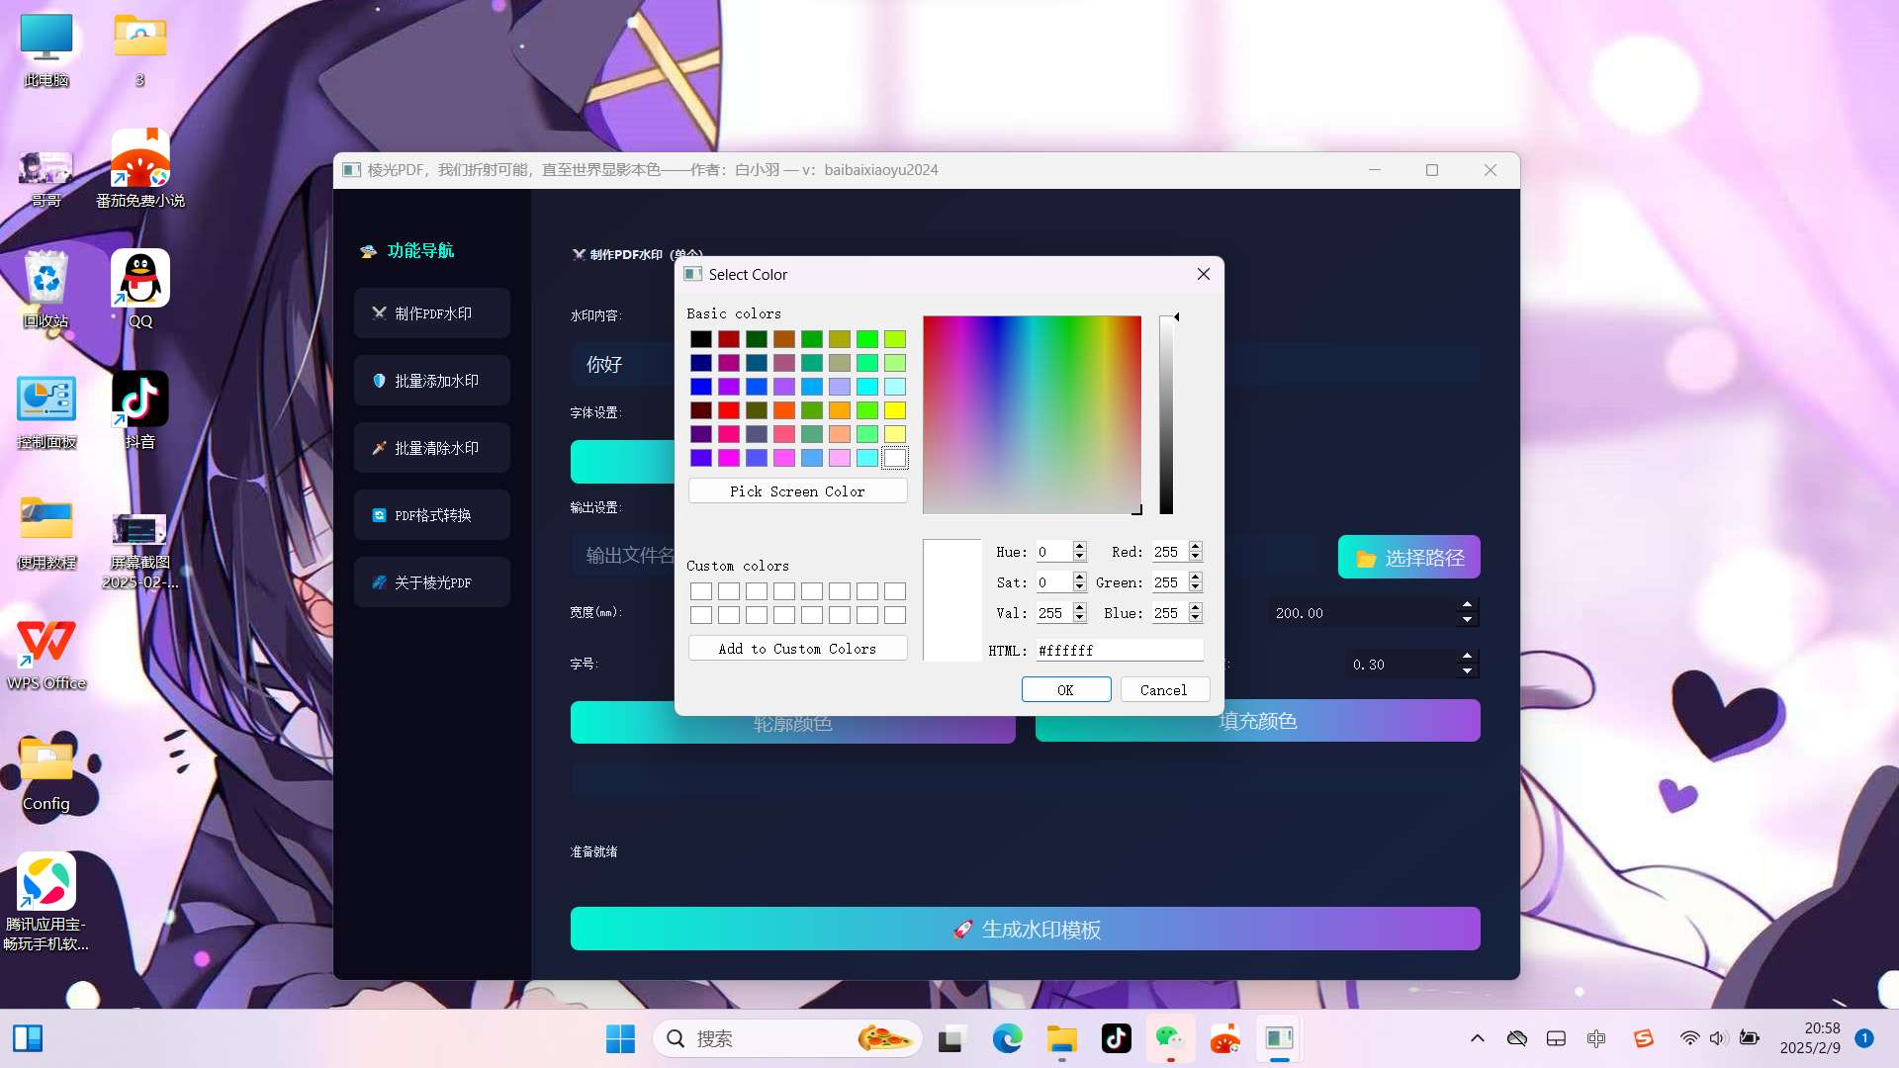1899x1068 pixels.
Task: Open the 此电脑 desktop icon
Action: [x=45, y=49]
